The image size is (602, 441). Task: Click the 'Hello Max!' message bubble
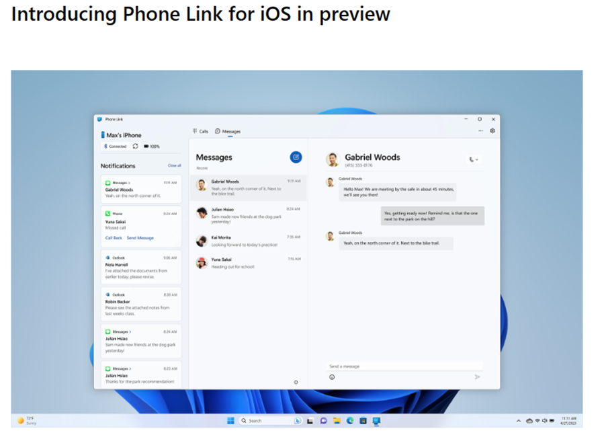[397, 192]
